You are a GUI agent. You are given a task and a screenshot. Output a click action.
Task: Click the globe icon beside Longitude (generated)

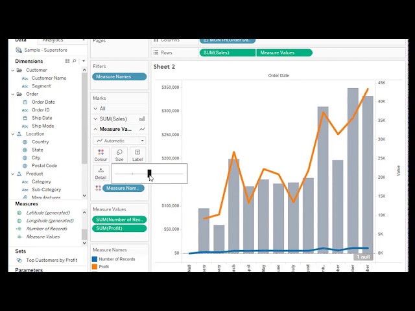point(19,221)
